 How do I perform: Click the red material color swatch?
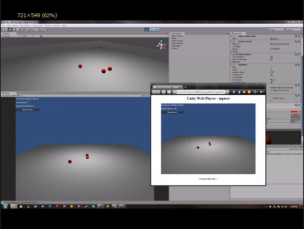click(x=294, y=112)
